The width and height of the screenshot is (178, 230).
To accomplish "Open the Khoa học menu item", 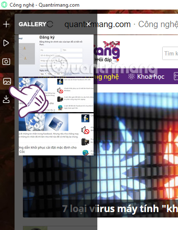I will click(x=151, y=77).
